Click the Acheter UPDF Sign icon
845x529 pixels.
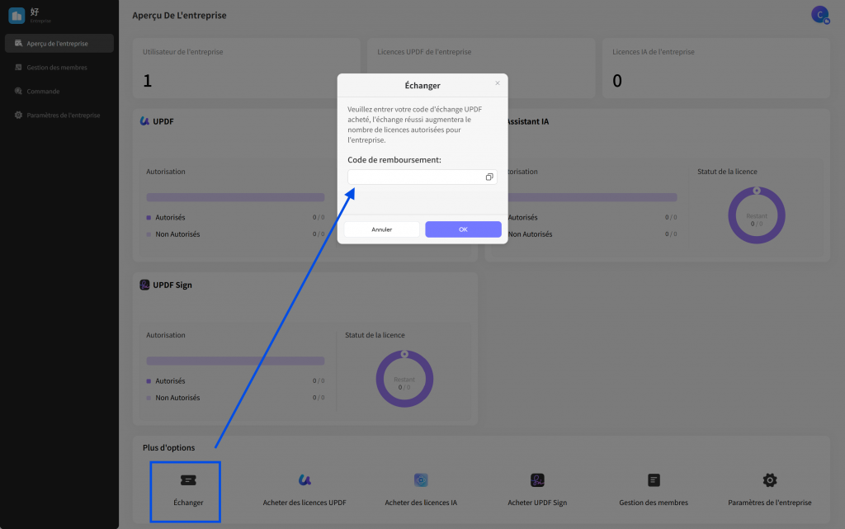pos(537,480)
